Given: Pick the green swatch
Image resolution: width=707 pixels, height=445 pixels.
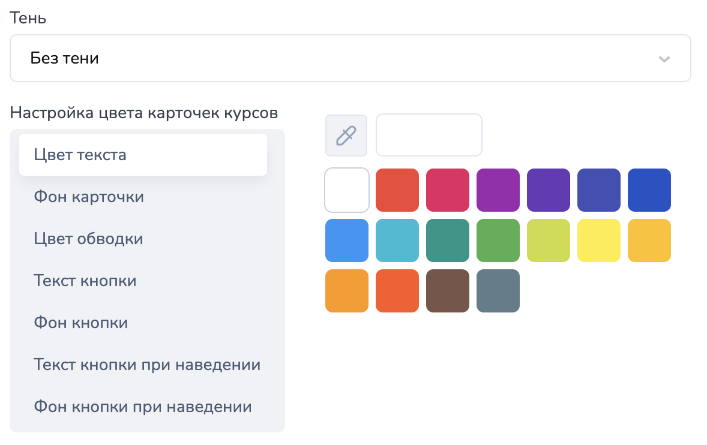Looking at the screenshot, I should (x=498, y=240).
